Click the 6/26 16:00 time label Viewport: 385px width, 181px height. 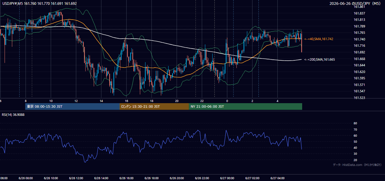(x=126, y=178)
